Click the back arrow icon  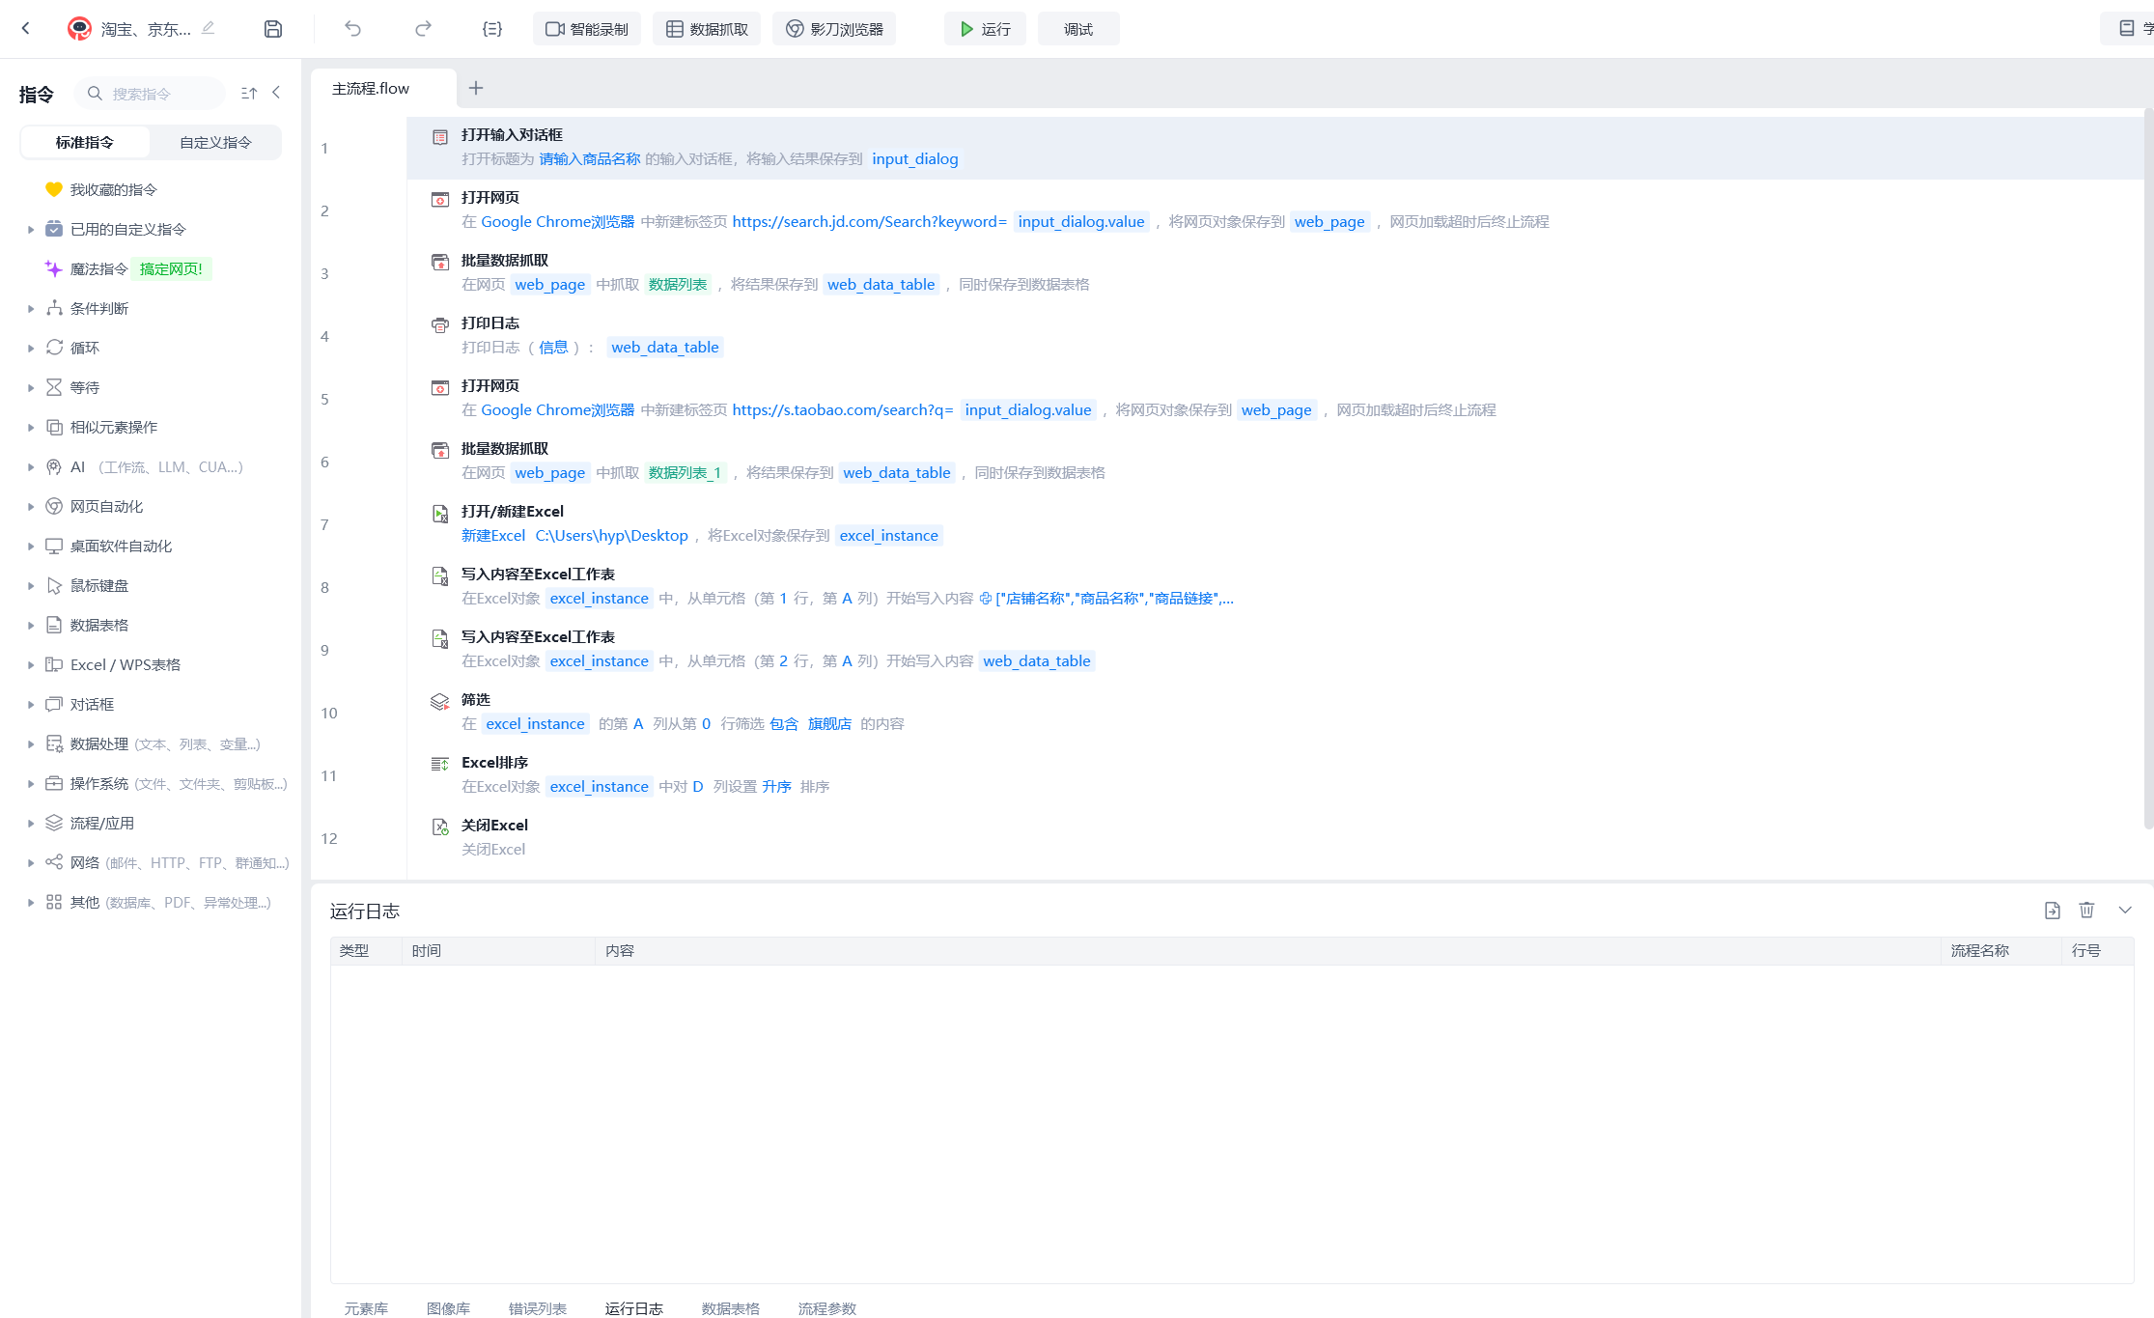pyautogui.click(x=26, y=29)
